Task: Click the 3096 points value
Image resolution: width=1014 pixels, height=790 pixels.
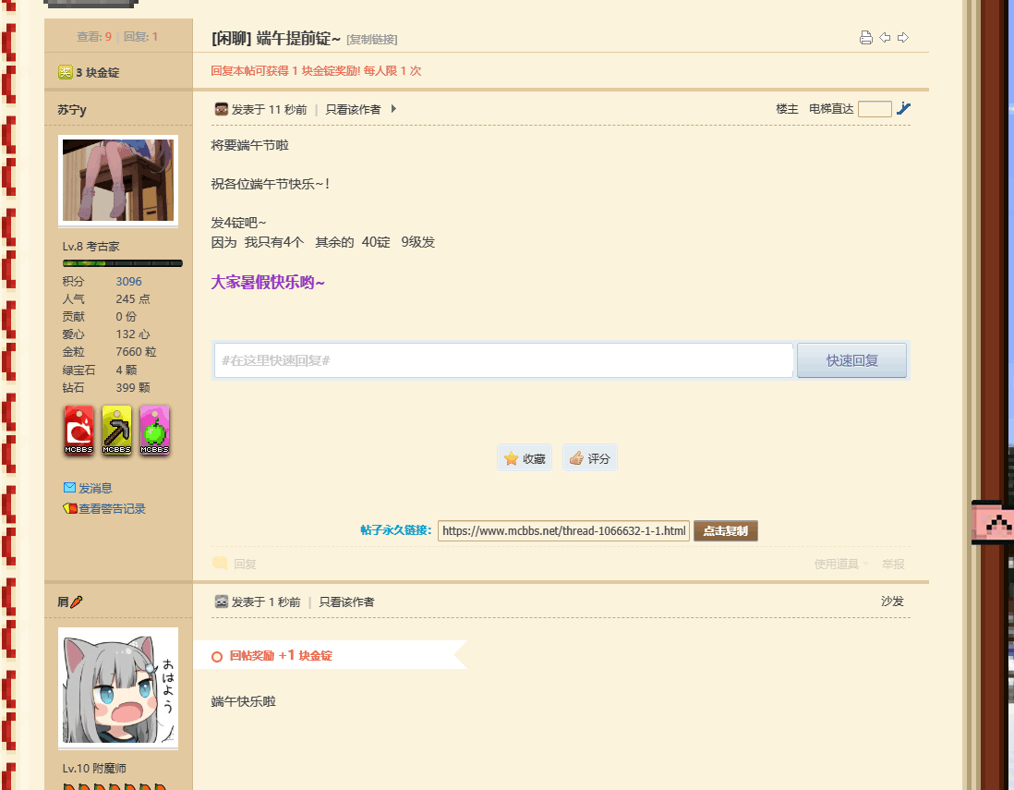Action: pyautogui.click(x=128, y=282)
